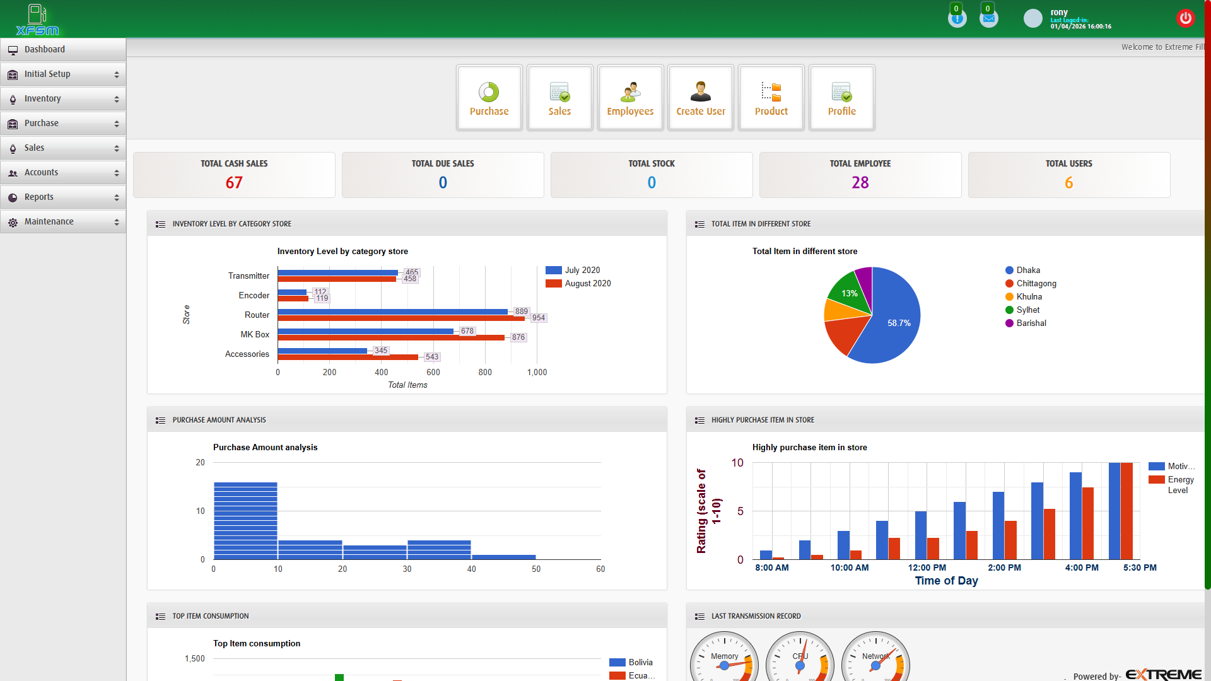Click the Profile shortcut icon
Viewport: 1211px width, 681px height.
pos(841,97)
